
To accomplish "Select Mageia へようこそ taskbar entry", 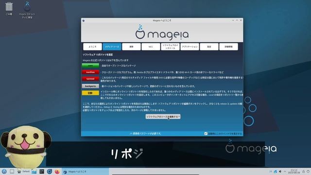I will [86, 172].
